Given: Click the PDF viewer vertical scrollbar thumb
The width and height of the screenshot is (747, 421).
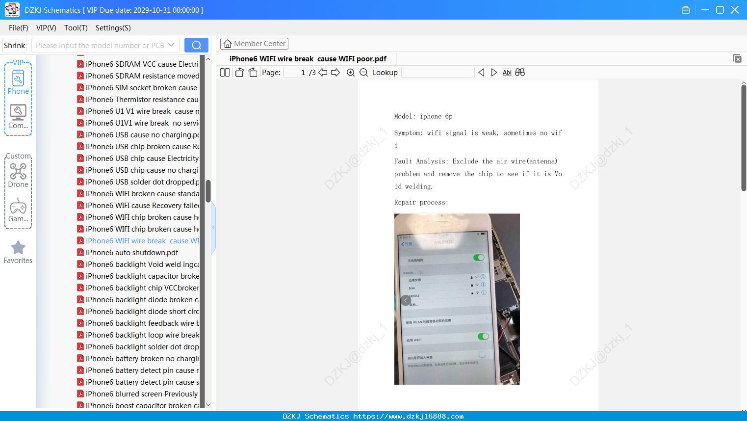Looking at the screenshot, I should pyautogui.click(x=744, y=138).
